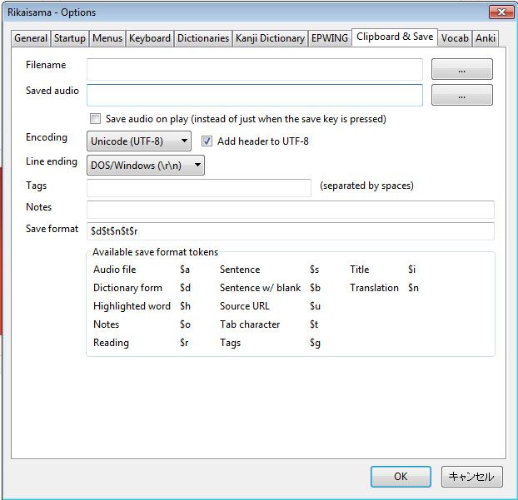Select the Keyboard tab

(150, 38)
